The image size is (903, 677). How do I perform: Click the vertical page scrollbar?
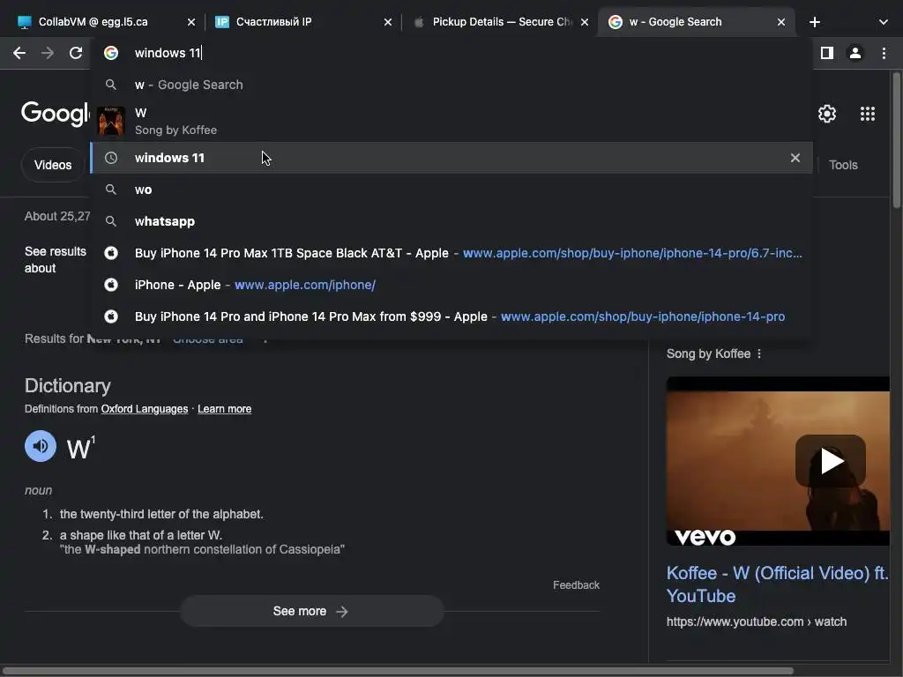click(896, 140)
